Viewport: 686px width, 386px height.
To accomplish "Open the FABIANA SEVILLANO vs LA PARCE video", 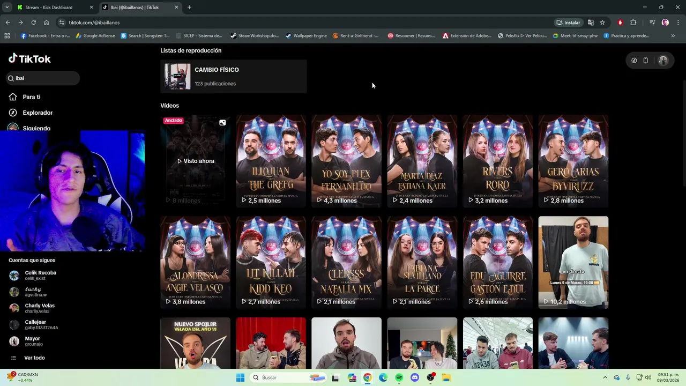I will click(422, 262).
